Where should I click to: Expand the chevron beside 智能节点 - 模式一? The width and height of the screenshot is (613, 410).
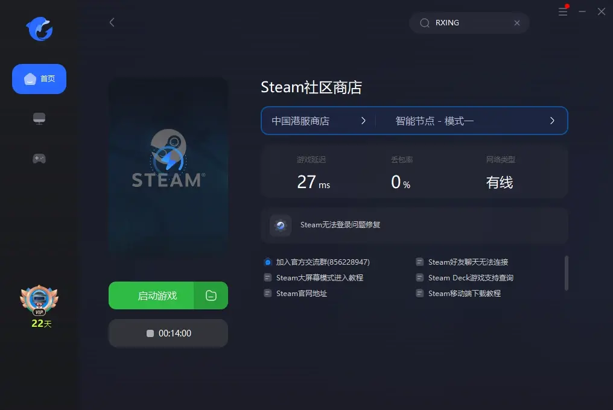pos(552,121)
